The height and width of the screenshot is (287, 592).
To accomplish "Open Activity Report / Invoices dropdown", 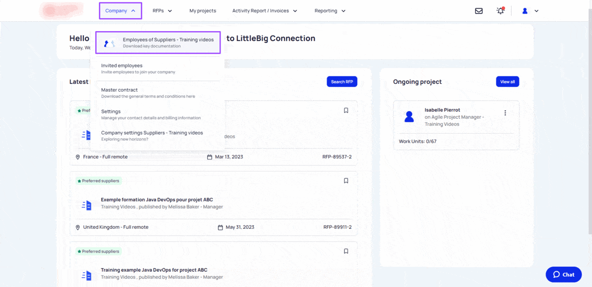I will [x=265, y=11].
